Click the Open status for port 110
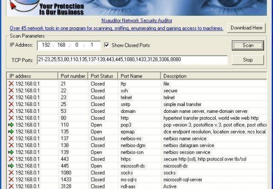273x189 pixels. point(96,125)
